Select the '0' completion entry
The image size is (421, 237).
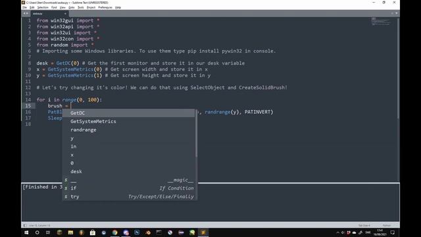[x=129, y=163]
